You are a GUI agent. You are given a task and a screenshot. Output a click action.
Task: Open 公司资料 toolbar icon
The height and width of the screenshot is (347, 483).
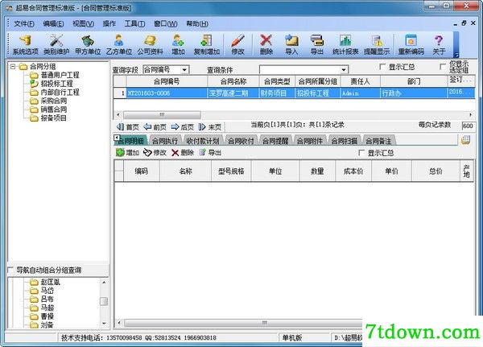tap(151, 45)
